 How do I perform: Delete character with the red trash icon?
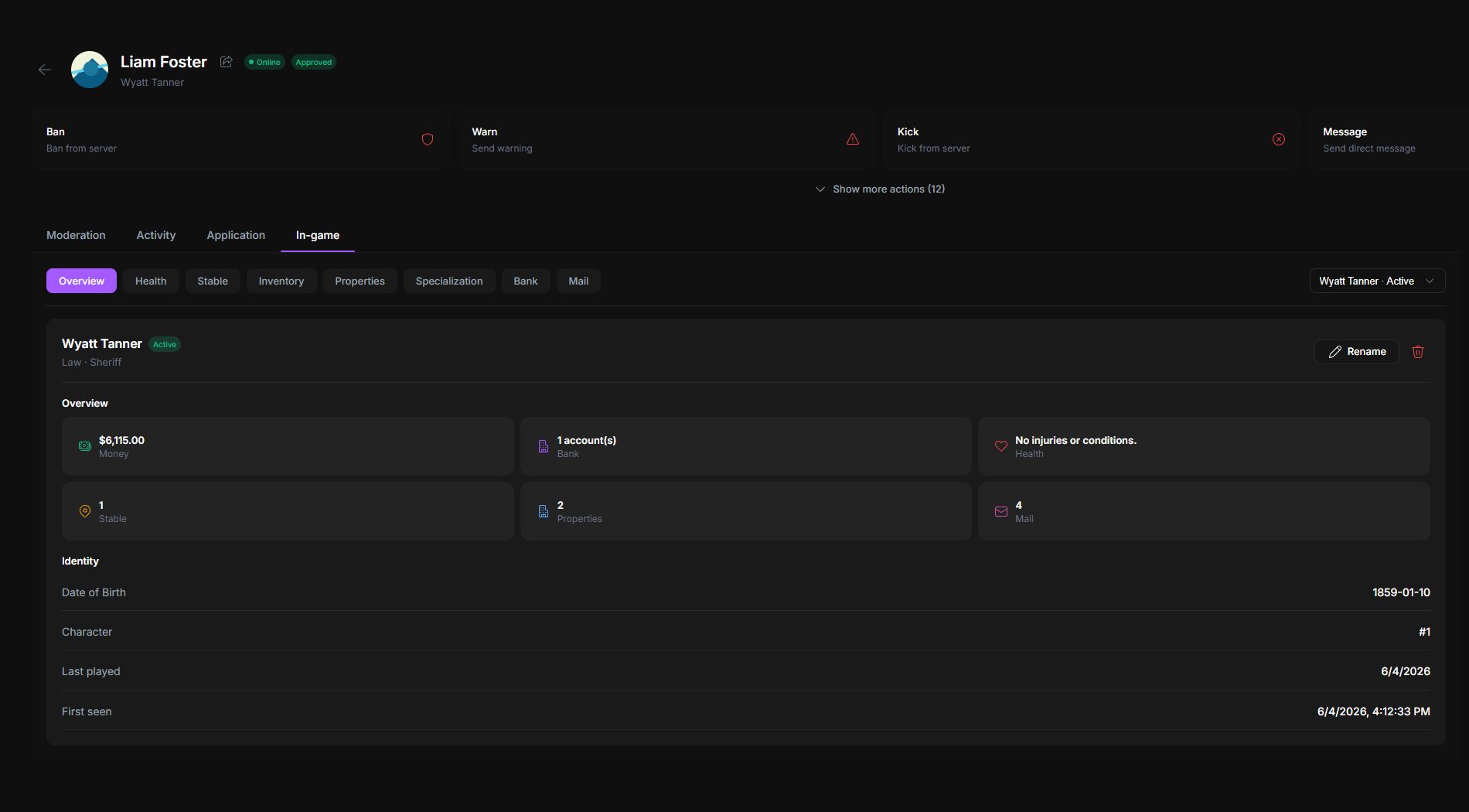(1418, 352)
